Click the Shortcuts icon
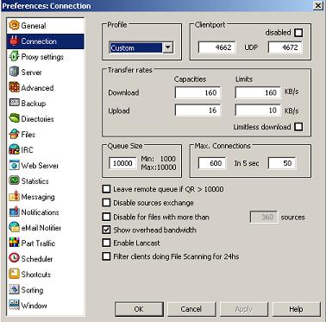 point(14,274)
